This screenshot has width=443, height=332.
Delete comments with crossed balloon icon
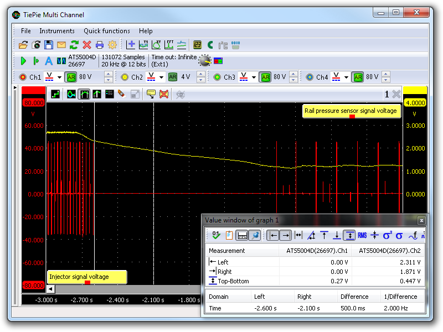tap(164, 94)
